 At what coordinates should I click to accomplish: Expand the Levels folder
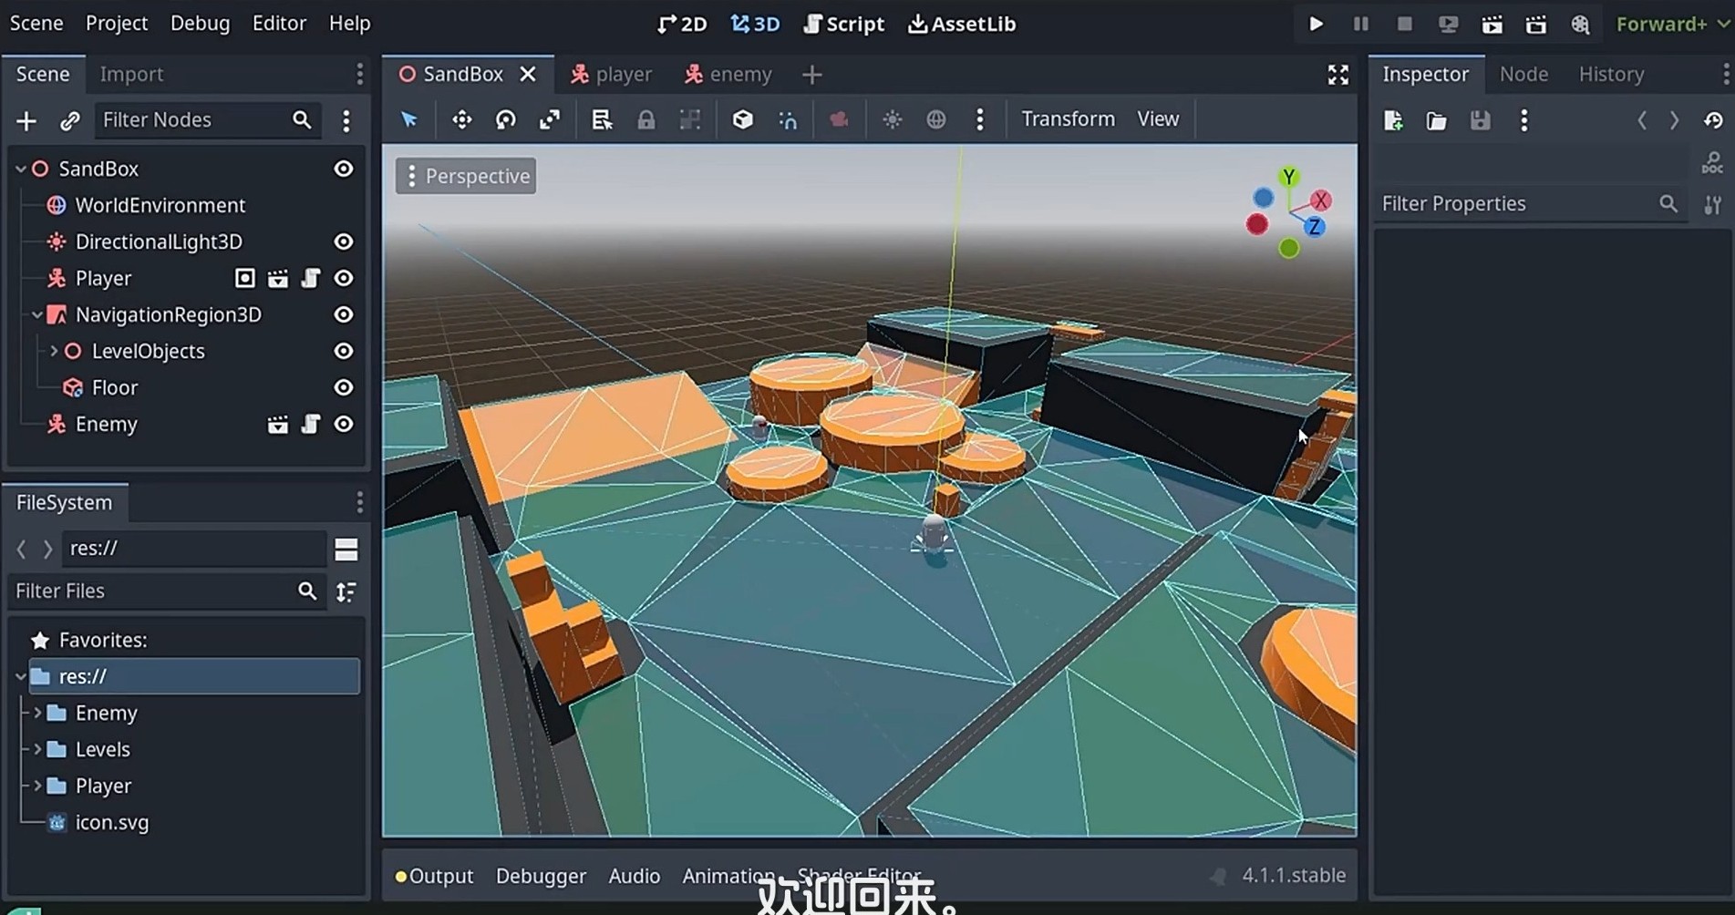coord(37,749)
